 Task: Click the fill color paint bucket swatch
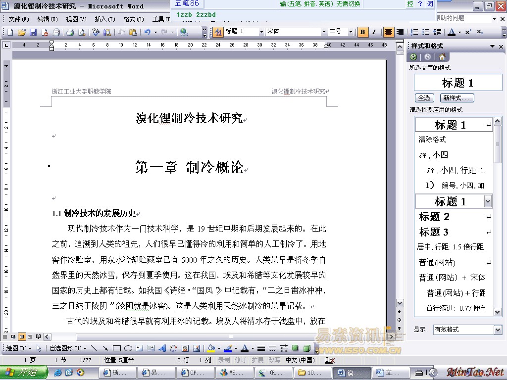[x=211, y=348]
